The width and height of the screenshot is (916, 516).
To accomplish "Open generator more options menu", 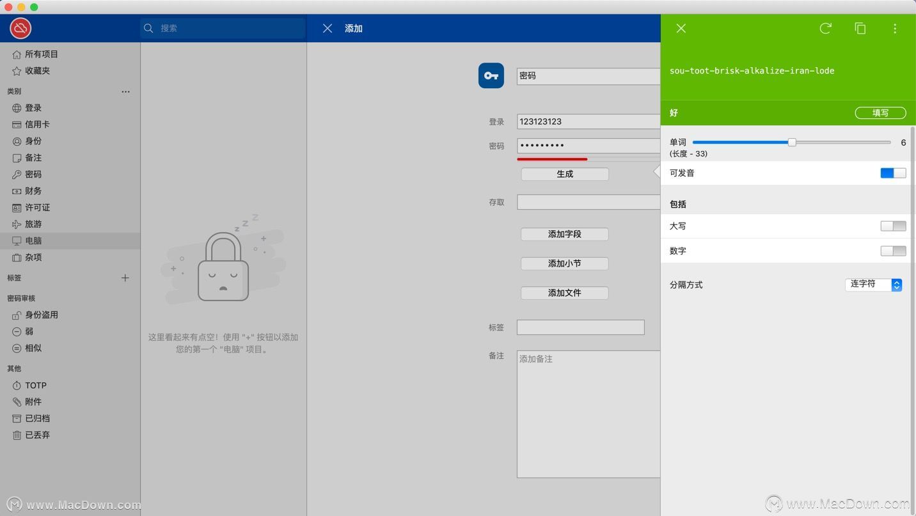I will tap(895, 28).
